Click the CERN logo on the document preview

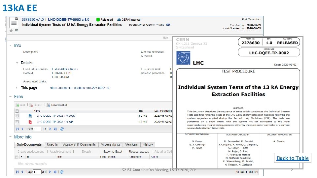(x=183, y=58)
